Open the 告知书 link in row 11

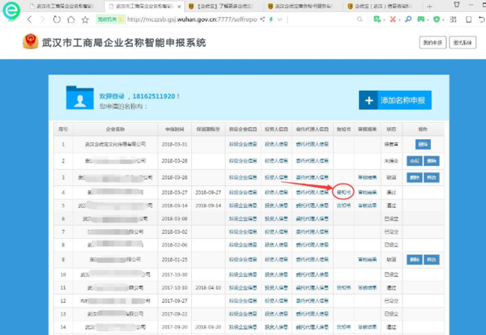pyautogui.click(x=343, y=287)
